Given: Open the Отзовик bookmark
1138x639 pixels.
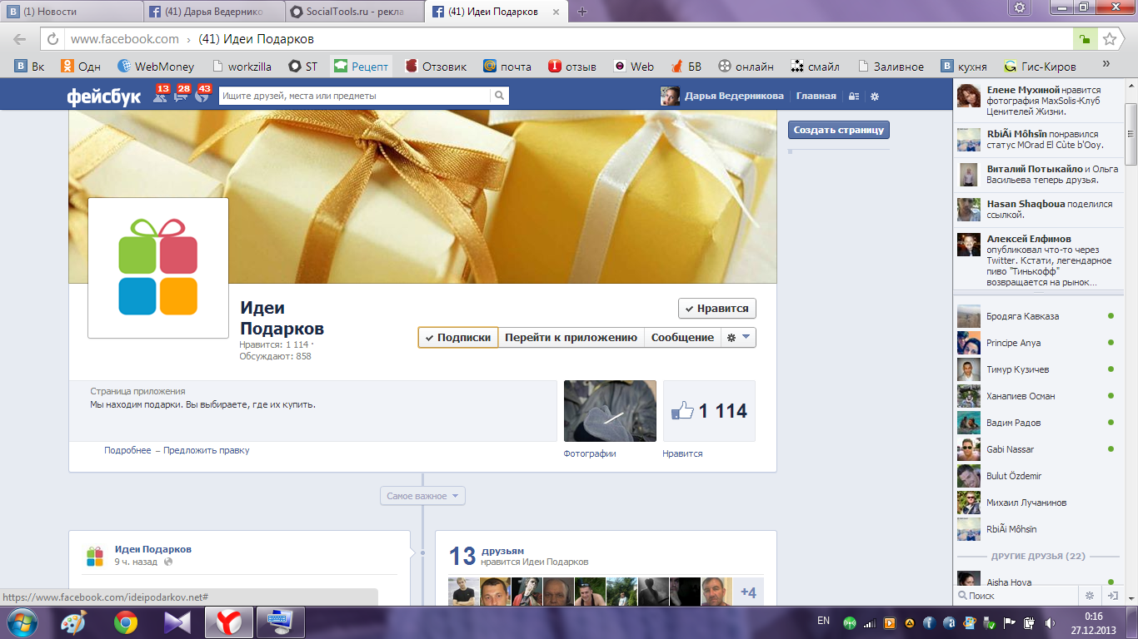Looking at the screenshot, I should (435, 67).
